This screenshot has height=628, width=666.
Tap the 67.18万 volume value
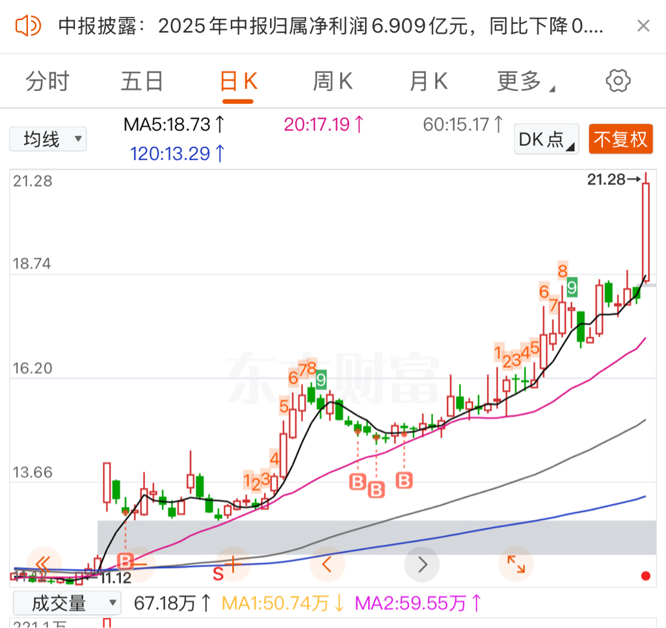click(172, 603)
